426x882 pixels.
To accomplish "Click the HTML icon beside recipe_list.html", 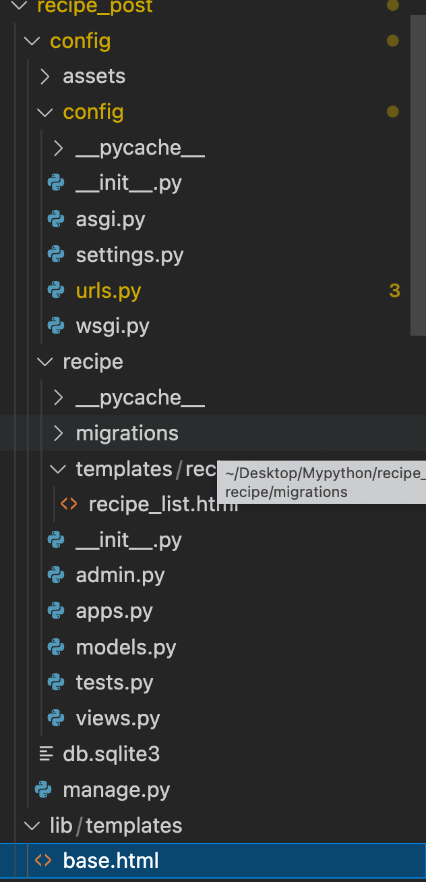I will coord(69,504).
